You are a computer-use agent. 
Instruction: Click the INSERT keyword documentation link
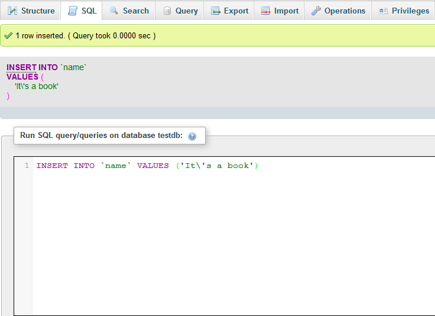point(21,67)
